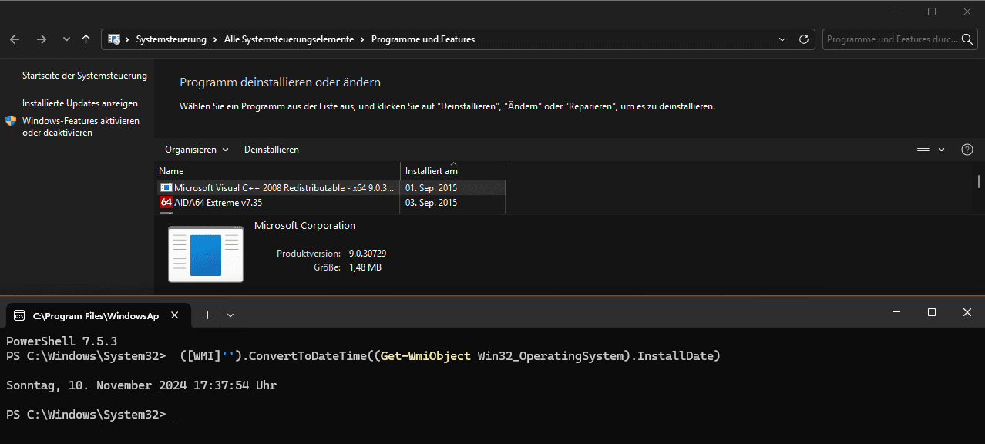Refresh the Programme und Features view

coord(804,39)
